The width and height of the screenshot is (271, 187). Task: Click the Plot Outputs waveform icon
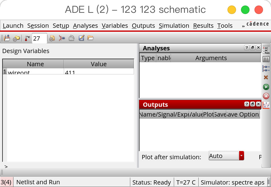(x=266, y=105)
